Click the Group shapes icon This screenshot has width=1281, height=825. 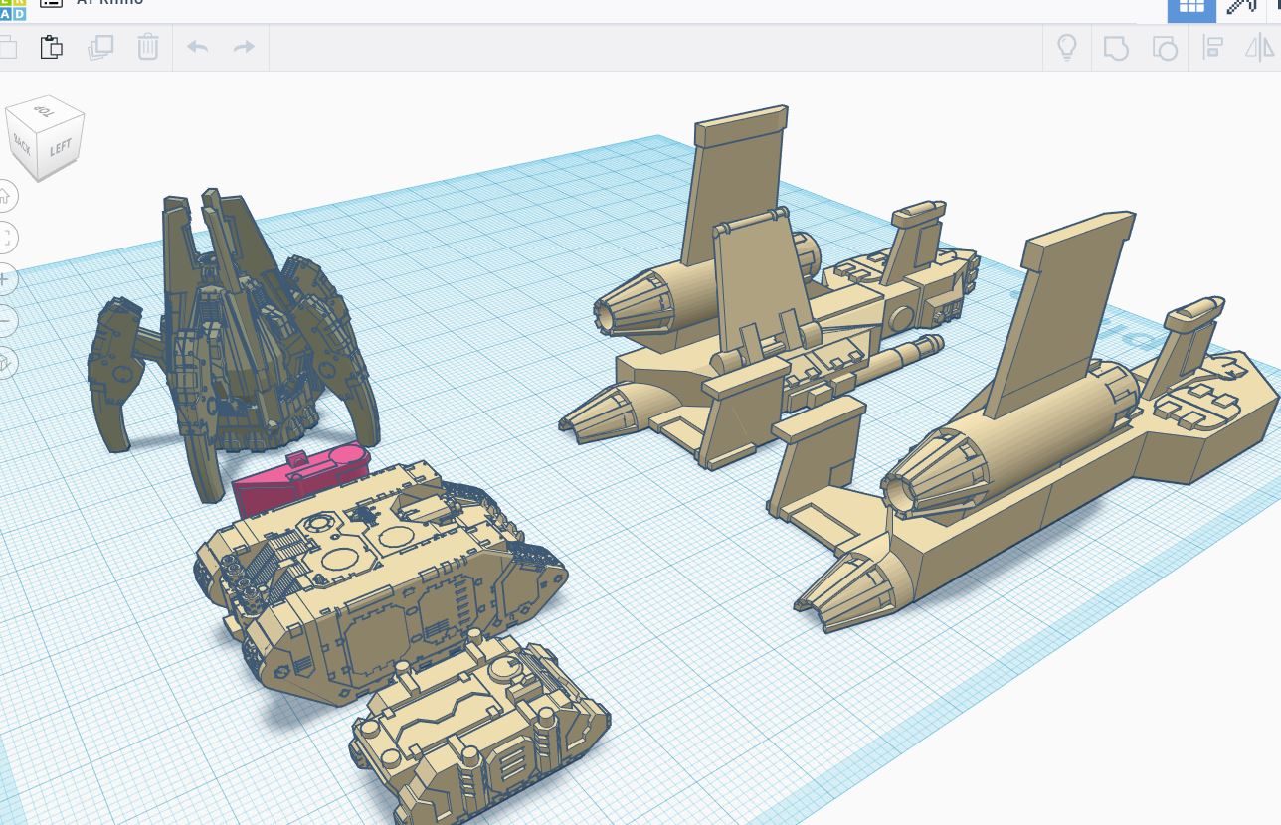1116,48
